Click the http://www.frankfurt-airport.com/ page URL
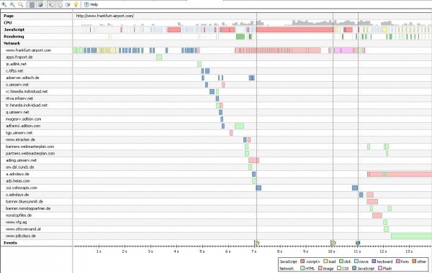This screenshot has height=273, width=432. tap(104, 16)
